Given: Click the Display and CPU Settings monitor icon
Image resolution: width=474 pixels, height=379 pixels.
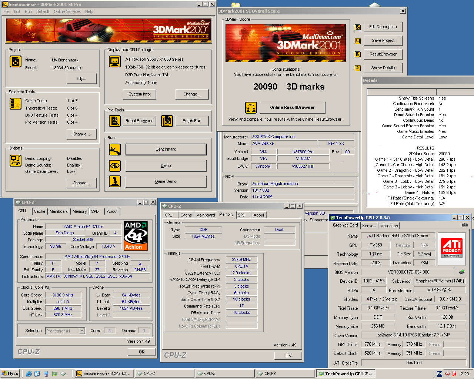Looking at the screenshot, I should 115,61.
